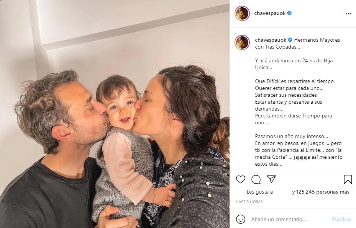Viewport: 356px width, 228px height.
Task: Focus the 'Añade un comentario...' field
Action: (x=289, y=219)
